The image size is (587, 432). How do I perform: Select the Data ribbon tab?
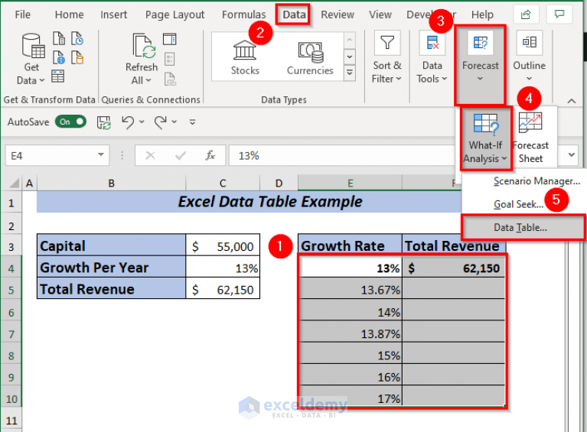click(x=294, y=15)
